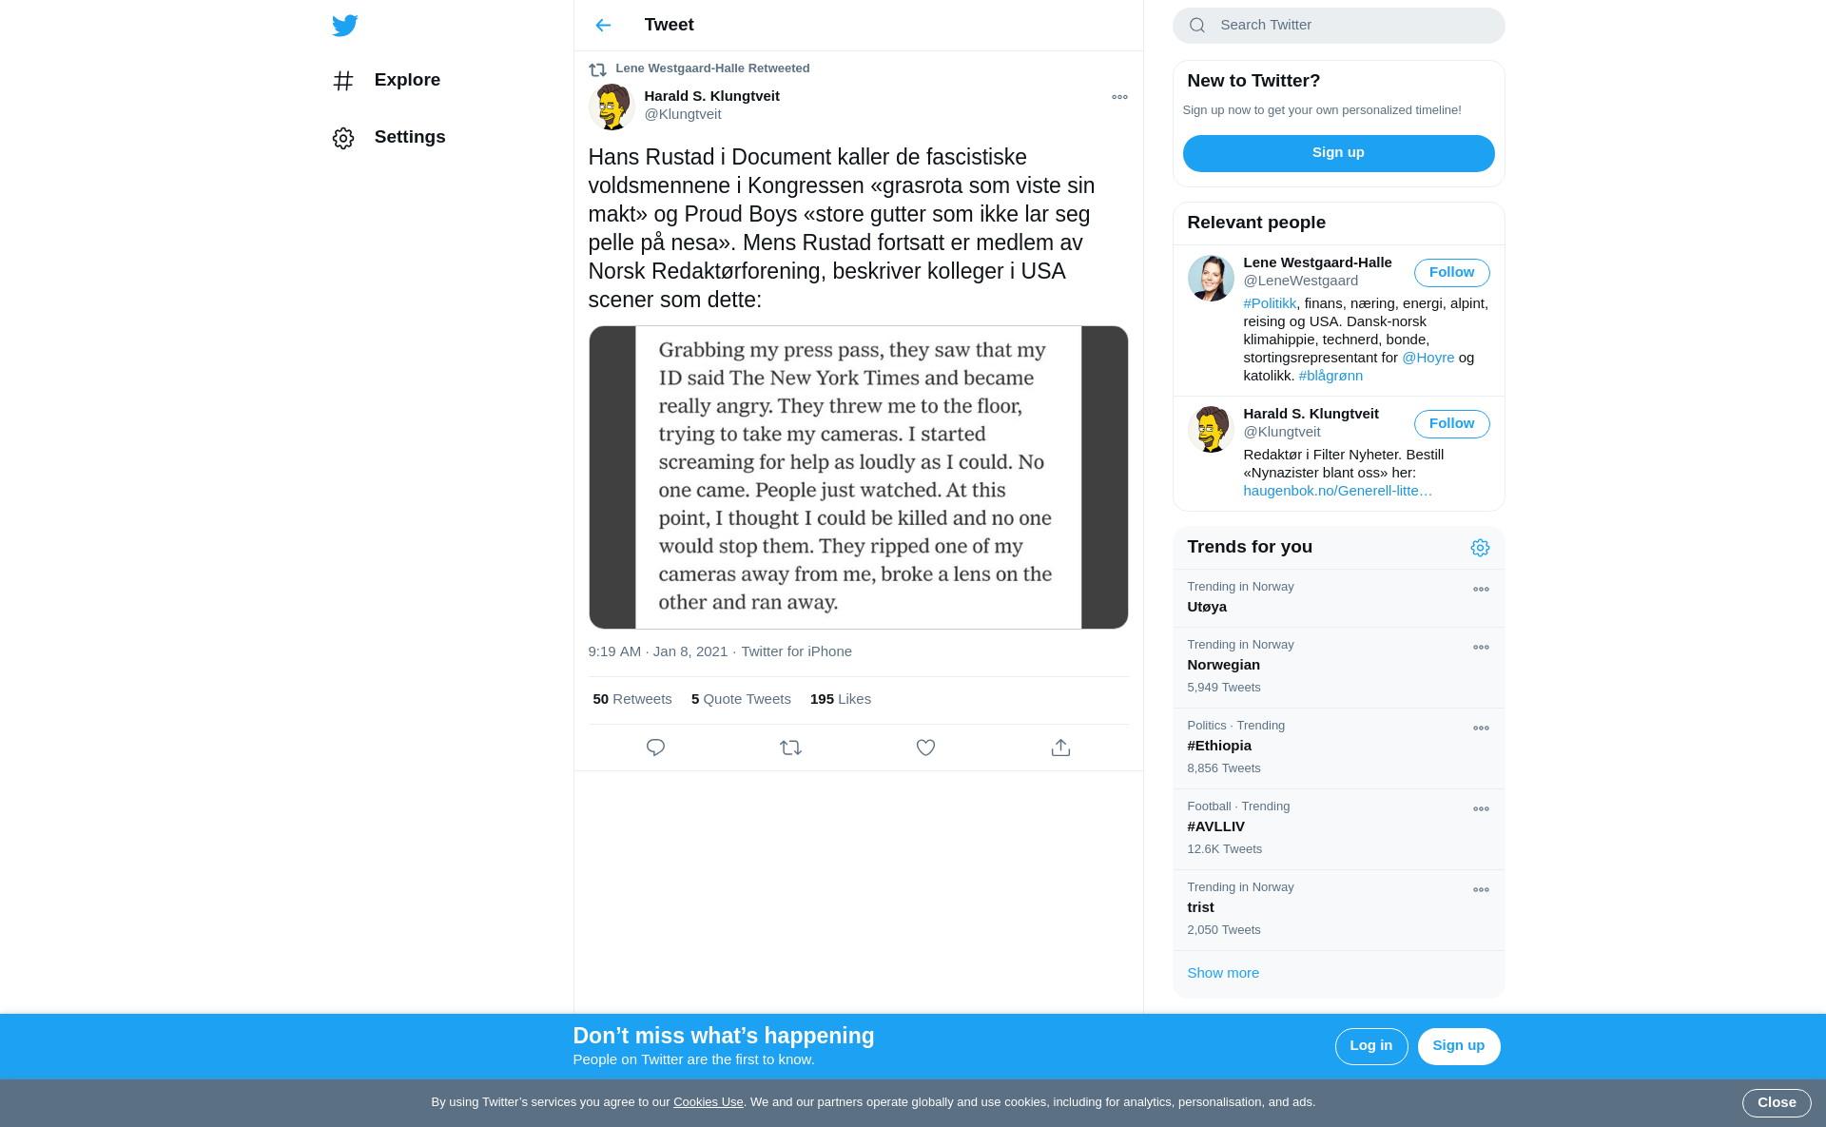Viewport: 1826px width, 1127px height.
Task: Open the quoted article screenshot image
Action: click(858, 477)
